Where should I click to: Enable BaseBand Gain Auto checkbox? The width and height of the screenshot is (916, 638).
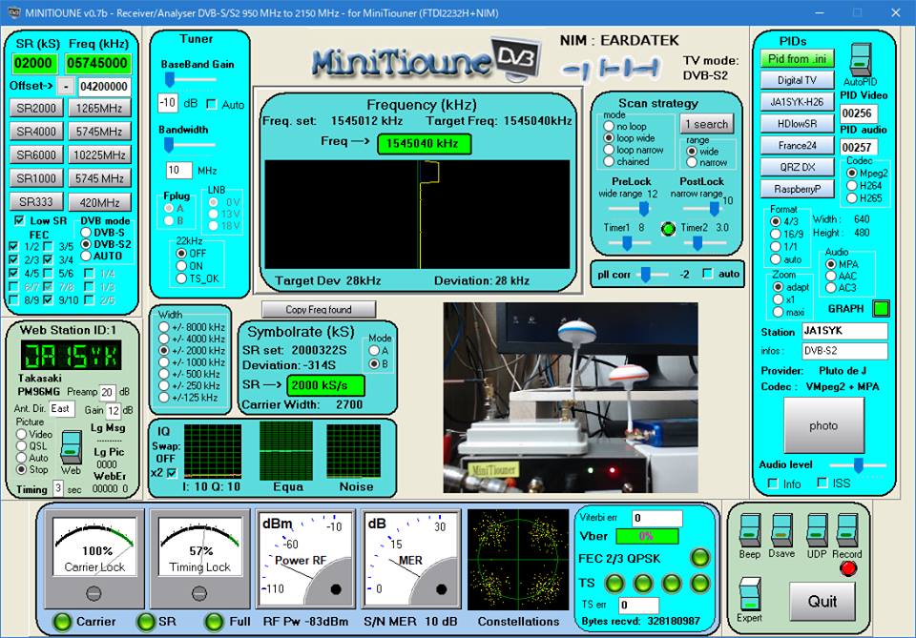coord(212,105)
